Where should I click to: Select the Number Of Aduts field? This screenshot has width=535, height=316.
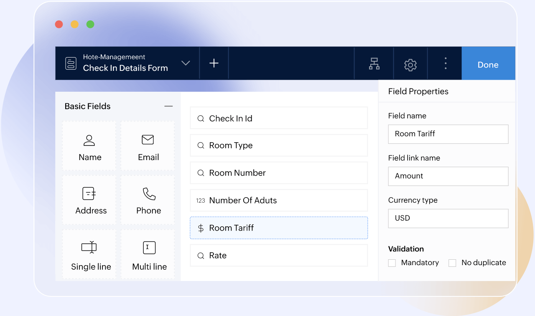(x=278, y=200)
